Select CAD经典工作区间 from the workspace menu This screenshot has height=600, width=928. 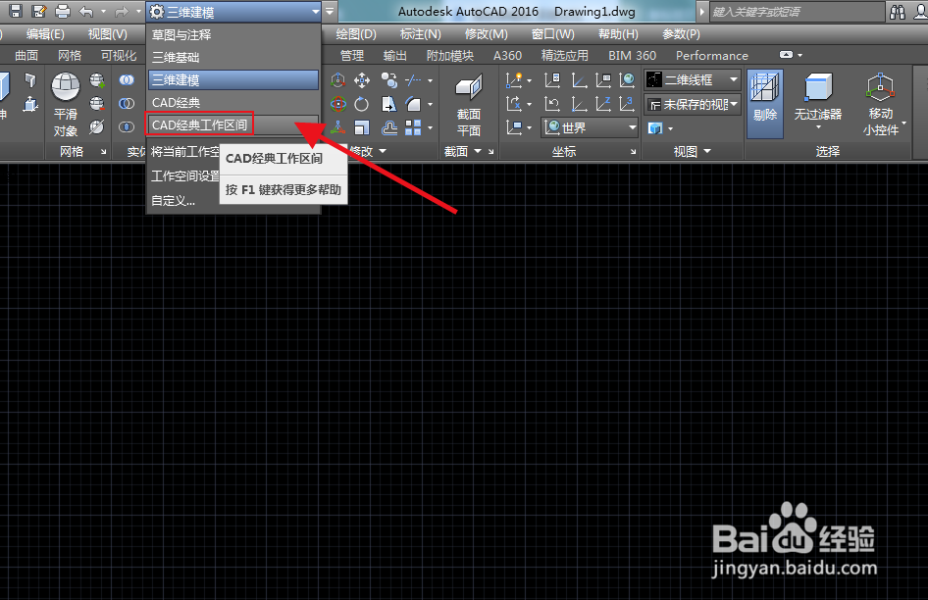[201, 124]
